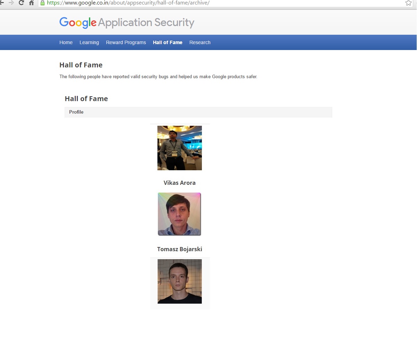Click Tomasz Bojarski's profile photo

tap(179, 214)
